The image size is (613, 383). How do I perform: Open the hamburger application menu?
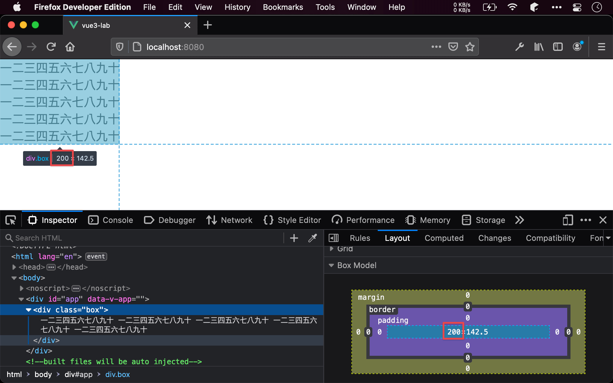point(602,47)
